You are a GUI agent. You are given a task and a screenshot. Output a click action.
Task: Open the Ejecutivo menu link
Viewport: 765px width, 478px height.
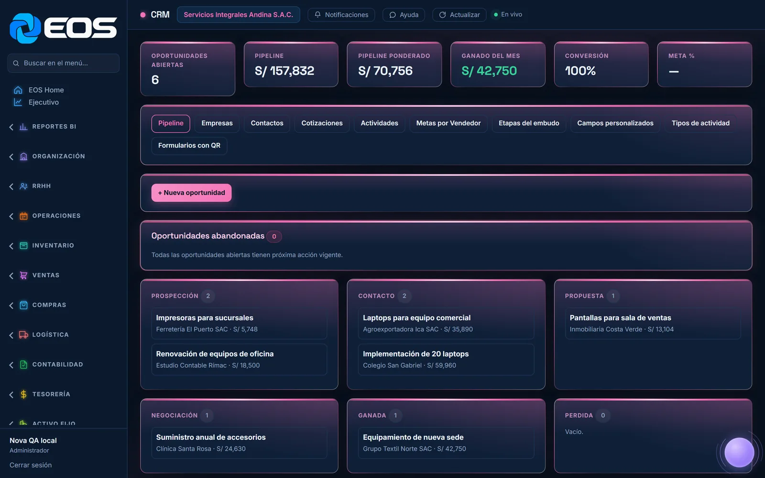[44, 102]
